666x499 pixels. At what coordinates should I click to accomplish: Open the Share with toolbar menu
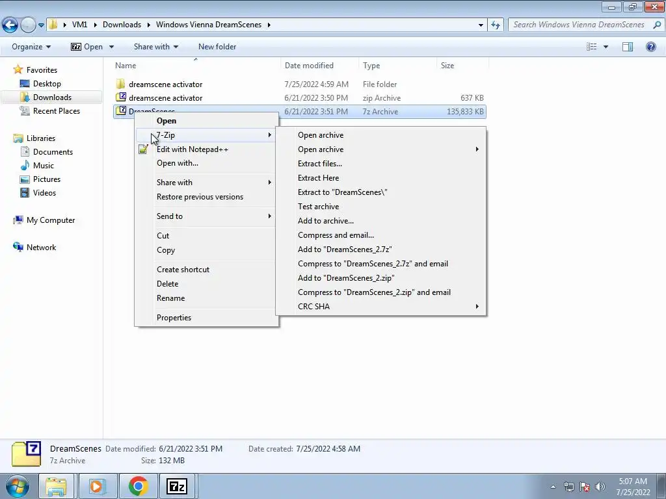[156, 47]
